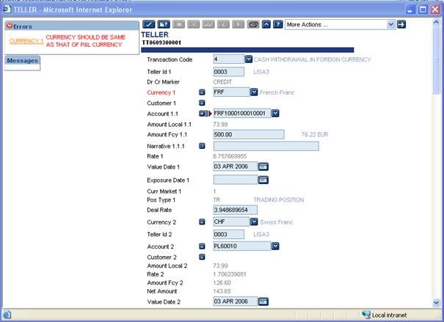Screen dimensions: 444x322
Task: Click the info icon beside Currency 1
Action: click(203, 92)
